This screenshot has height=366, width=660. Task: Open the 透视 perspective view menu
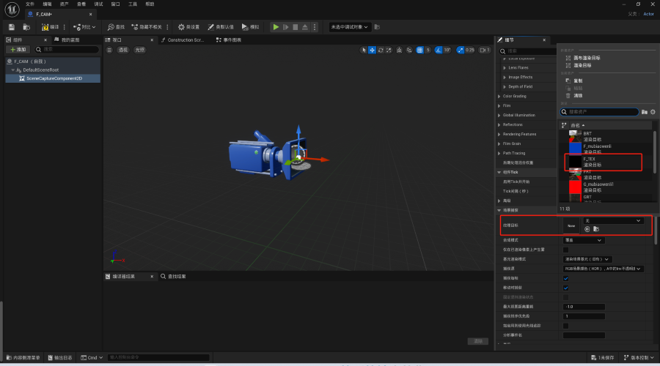pyautogui.click(x=123, y=50)
